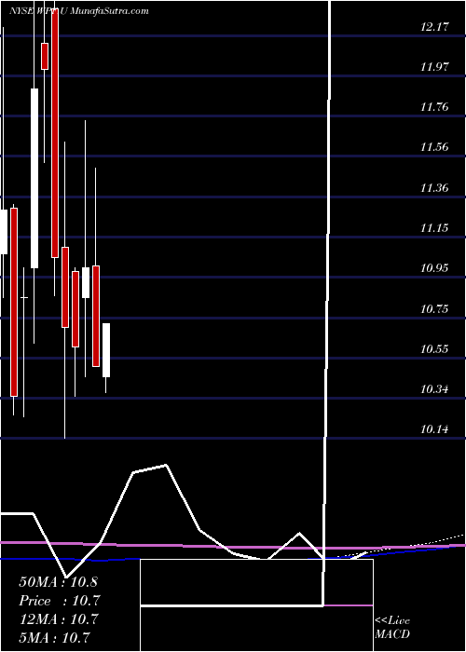
Task: Click the 12.17 price axis label
Action: [x=435, y=27]
